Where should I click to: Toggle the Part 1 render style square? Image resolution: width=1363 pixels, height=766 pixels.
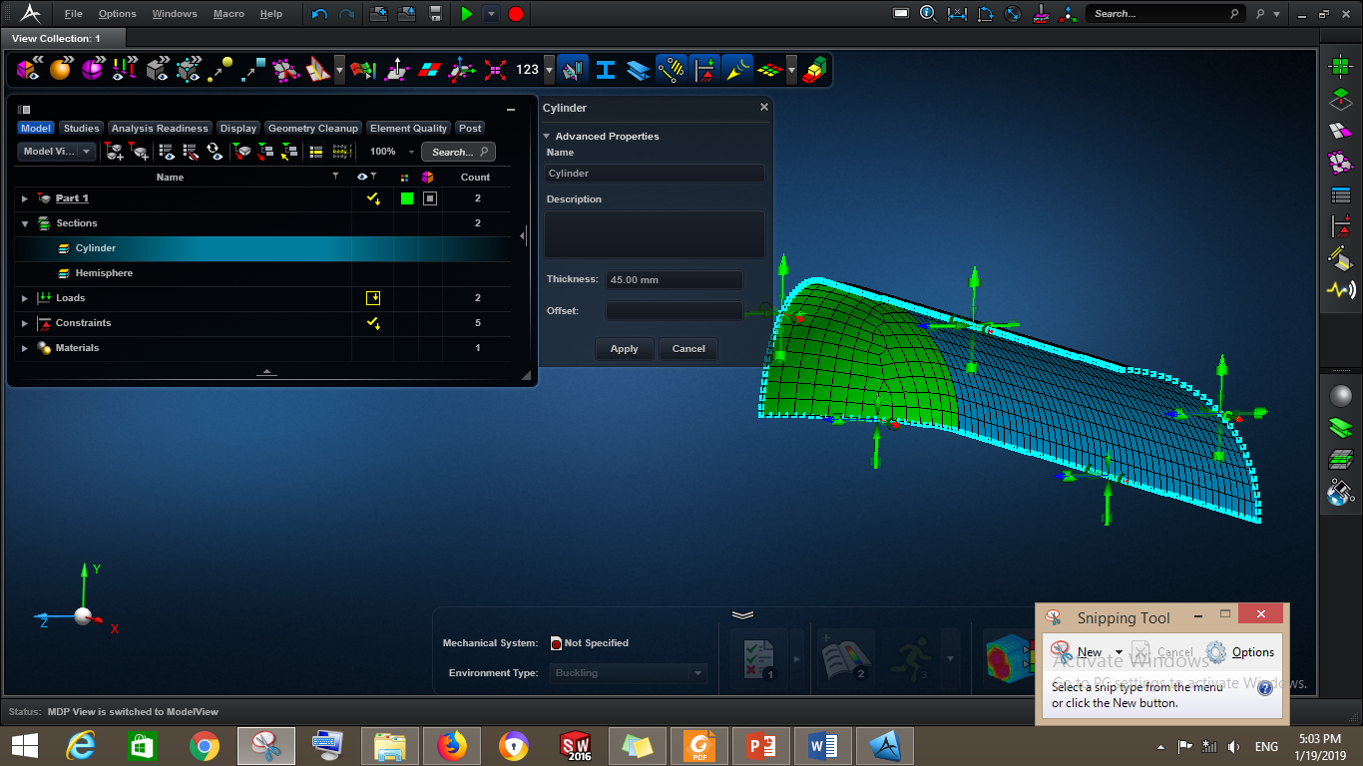pyautogui.click(x=430, y=198)
